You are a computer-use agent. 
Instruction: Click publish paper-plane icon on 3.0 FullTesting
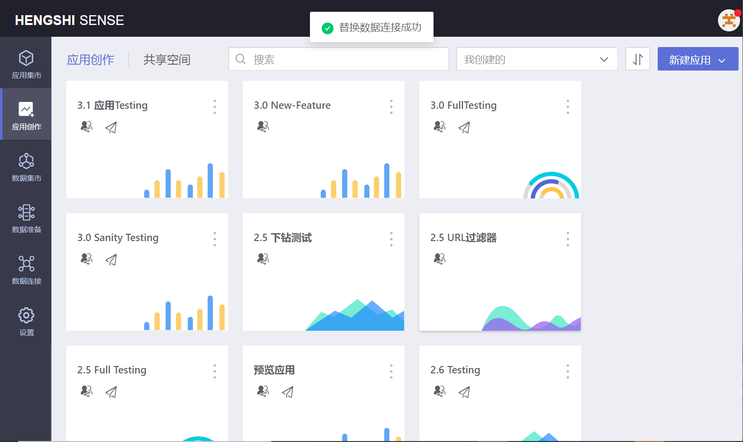coord(464,127)
